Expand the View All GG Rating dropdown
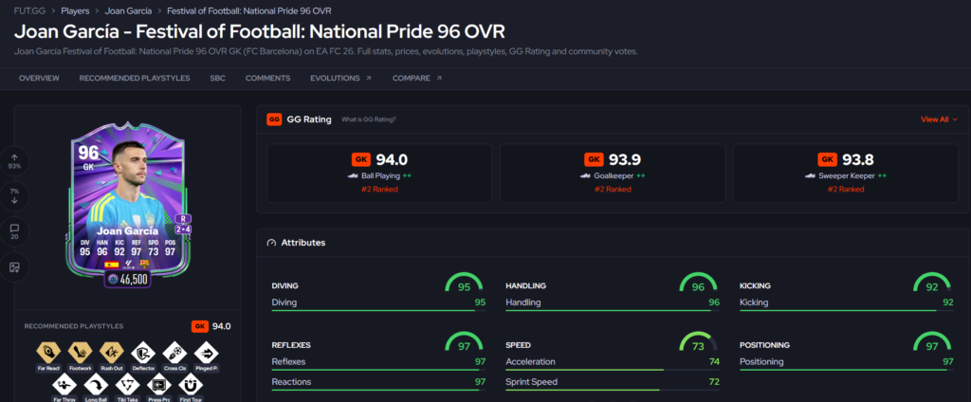 coord(939,119)
